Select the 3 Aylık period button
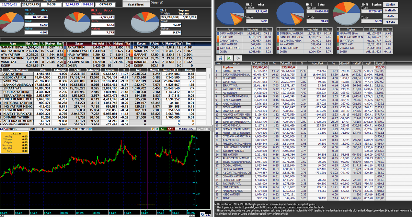This screenshot has height=217, width=412. coord(391,22)
